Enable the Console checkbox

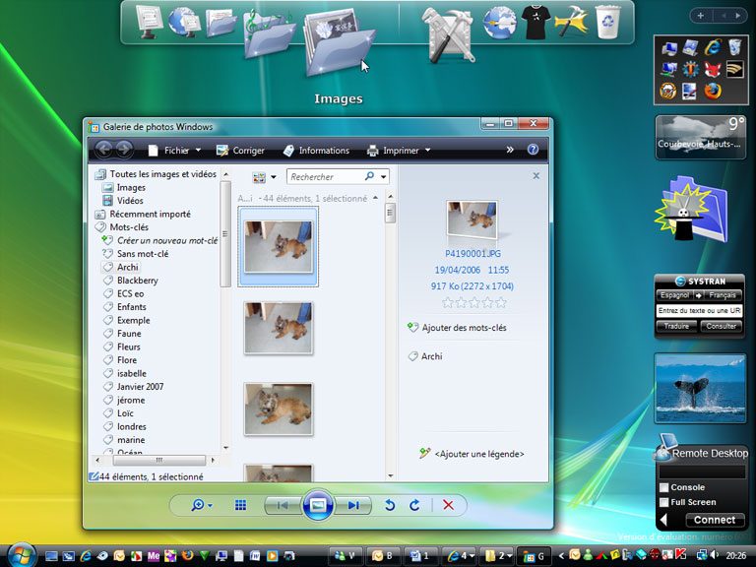pyautogui.click(x=663, y=487)
